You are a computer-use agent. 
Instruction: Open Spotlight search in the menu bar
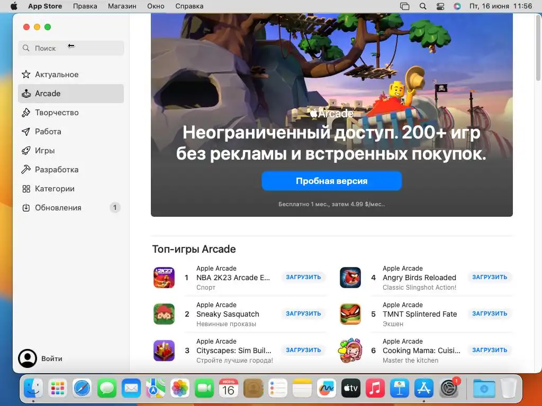point(423,6)
